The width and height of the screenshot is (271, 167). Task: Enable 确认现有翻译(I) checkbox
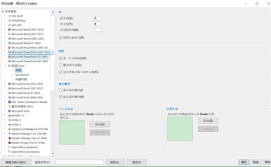pos(61,90)
